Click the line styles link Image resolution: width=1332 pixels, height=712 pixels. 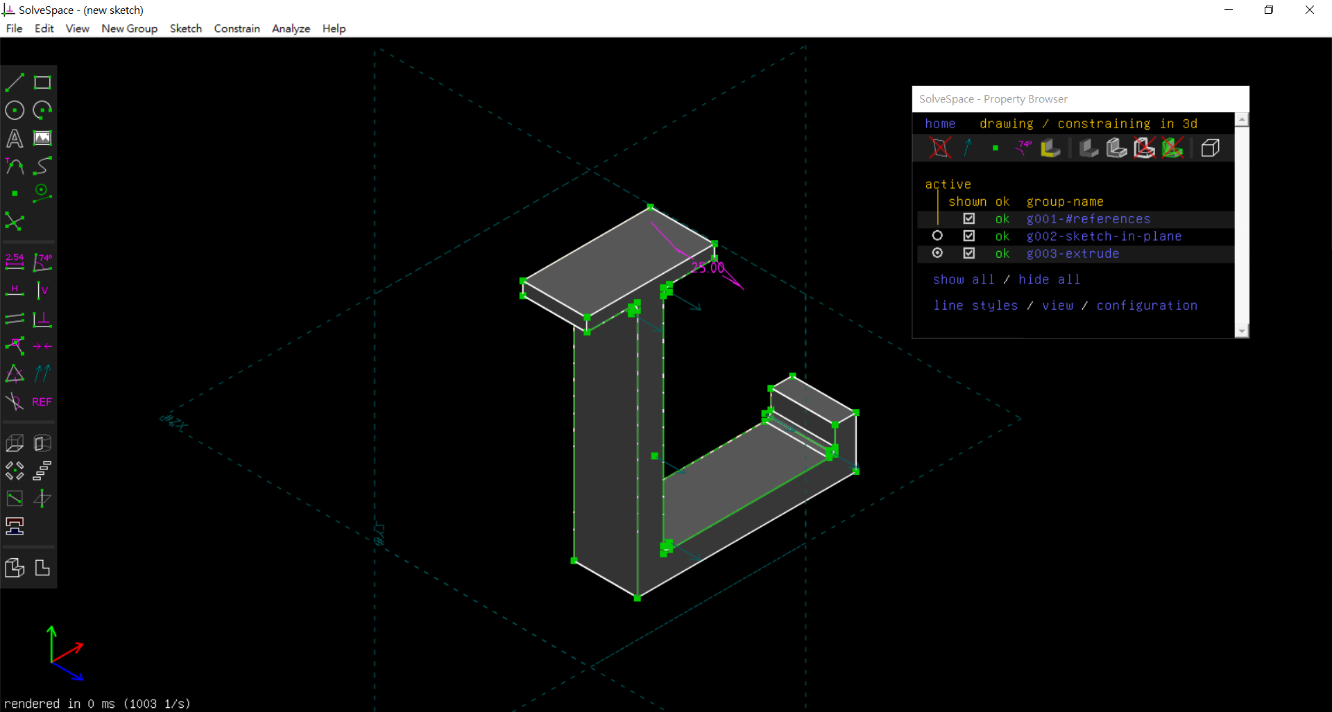tap(975, 306)
